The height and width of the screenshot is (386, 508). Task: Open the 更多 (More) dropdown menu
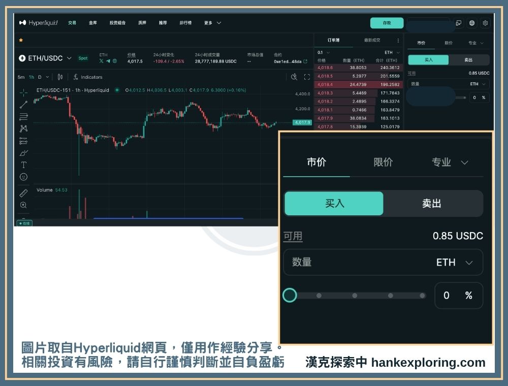[x=212, y=23]
